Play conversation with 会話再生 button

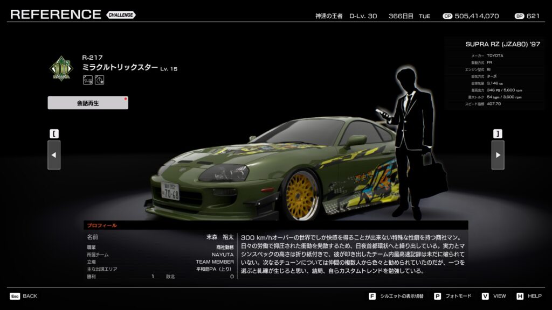(88, 103)
